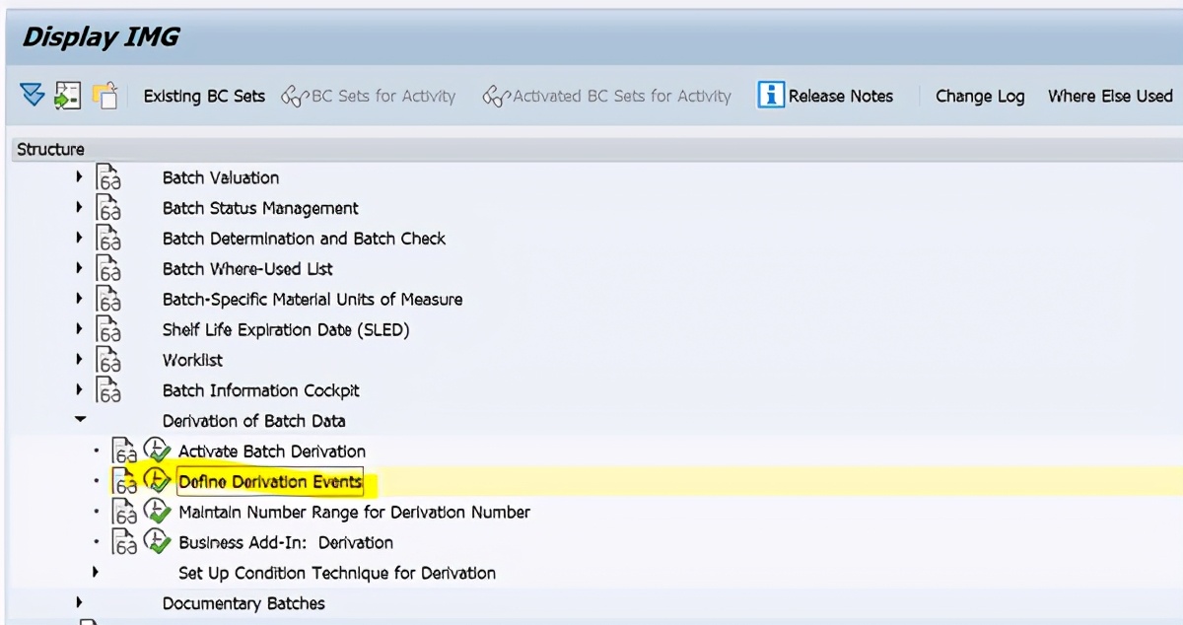Collapse the Derivation of Batch Data node

pyautogui.click(x=81, y=420)
